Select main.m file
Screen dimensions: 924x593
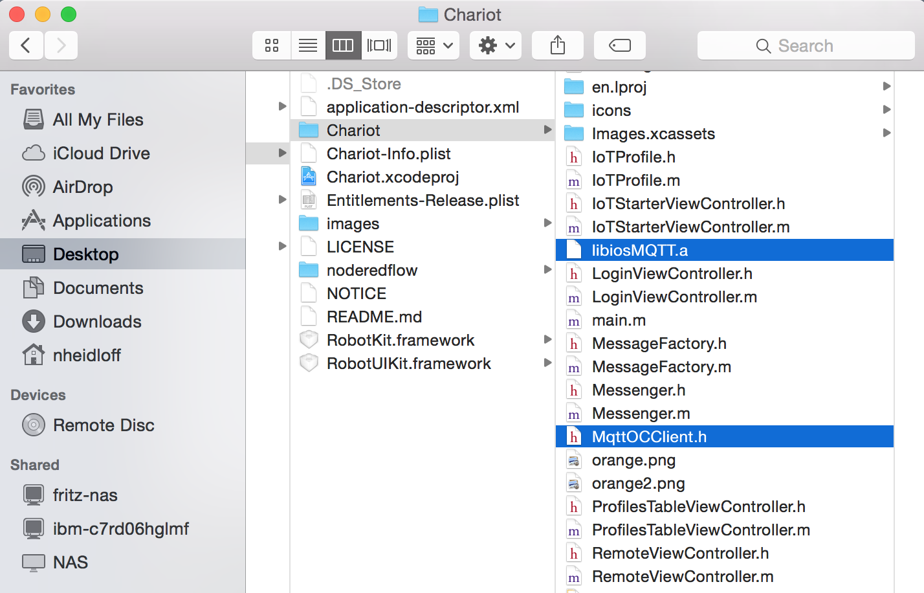pos(725,320)
